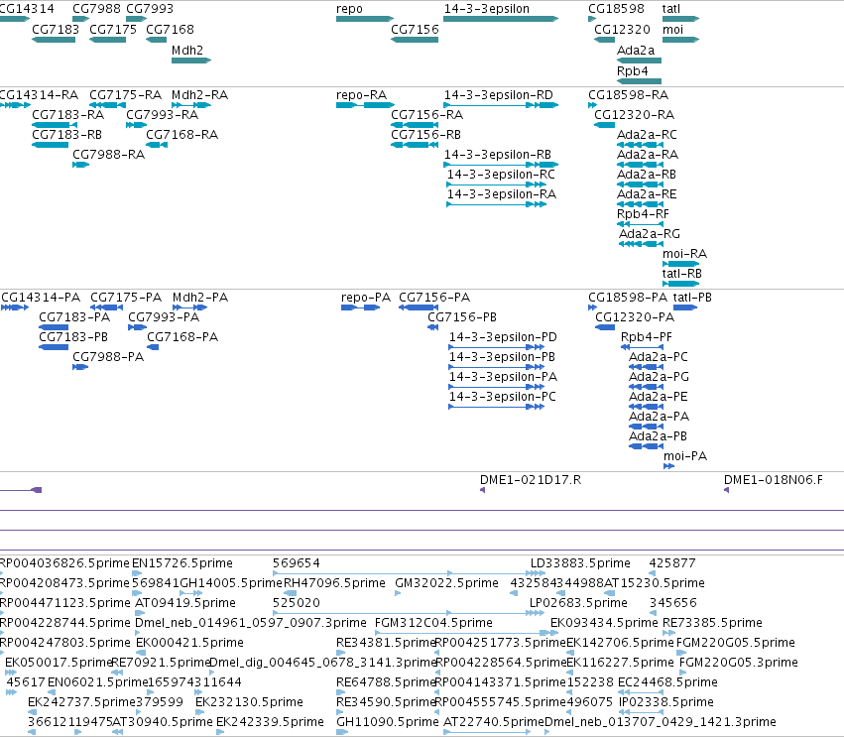
Task: Select the 14-3-3epsilon gene bar
Action: [501, 19]
